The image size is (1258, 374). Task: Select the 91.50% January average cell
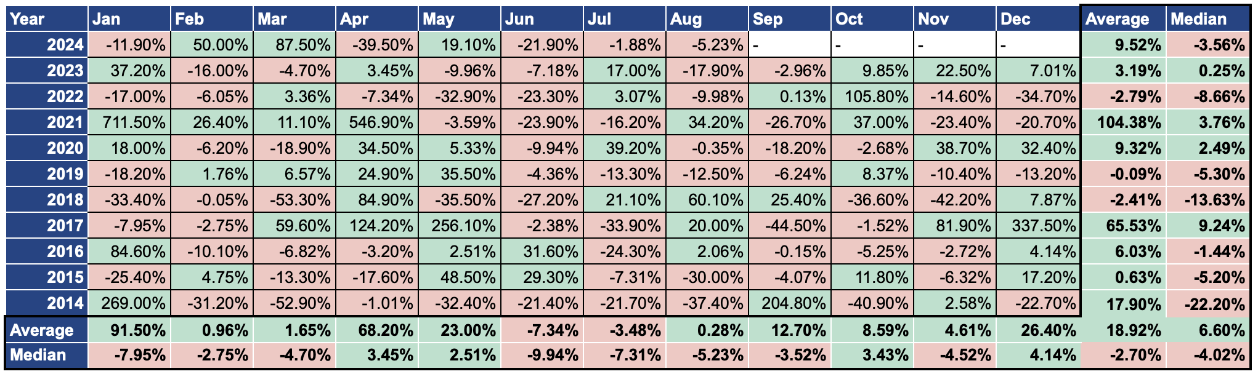pyautogui.click(x=129, y=330)
